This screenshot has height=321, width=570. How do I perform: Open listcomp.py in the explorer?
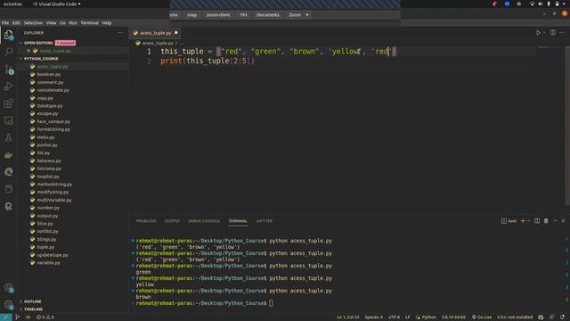[49, 169]
